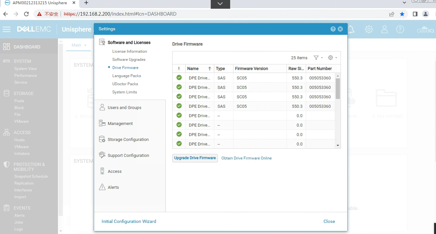This screenshot has height=234, width=436.
Task: Click the table scrollbar down arrow
Action: point(338,145)
